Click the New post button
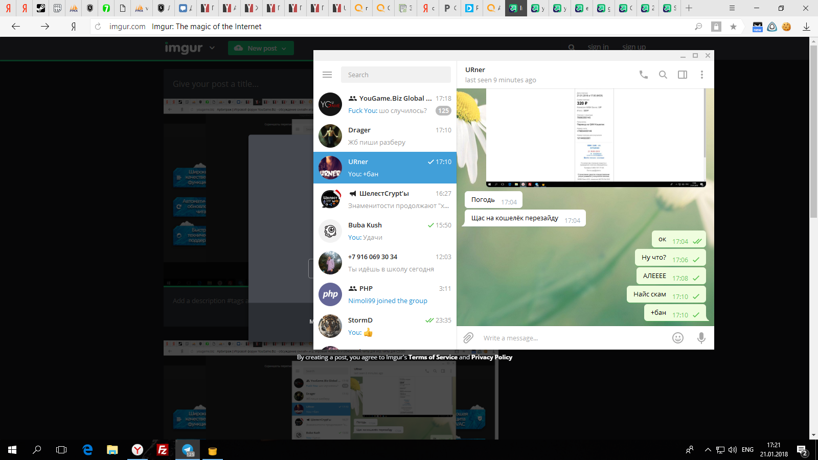 [261, 48]
